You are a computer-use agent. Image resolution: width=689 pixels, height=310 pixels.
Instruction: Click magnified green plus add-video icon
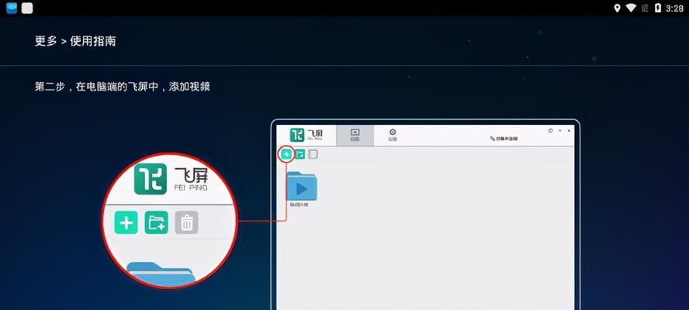pos(126,222)
